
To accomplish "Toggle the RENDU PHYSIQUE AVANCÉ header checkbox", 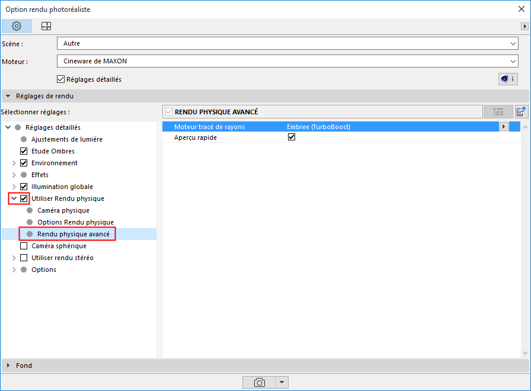I will click(x=169, y=112).
